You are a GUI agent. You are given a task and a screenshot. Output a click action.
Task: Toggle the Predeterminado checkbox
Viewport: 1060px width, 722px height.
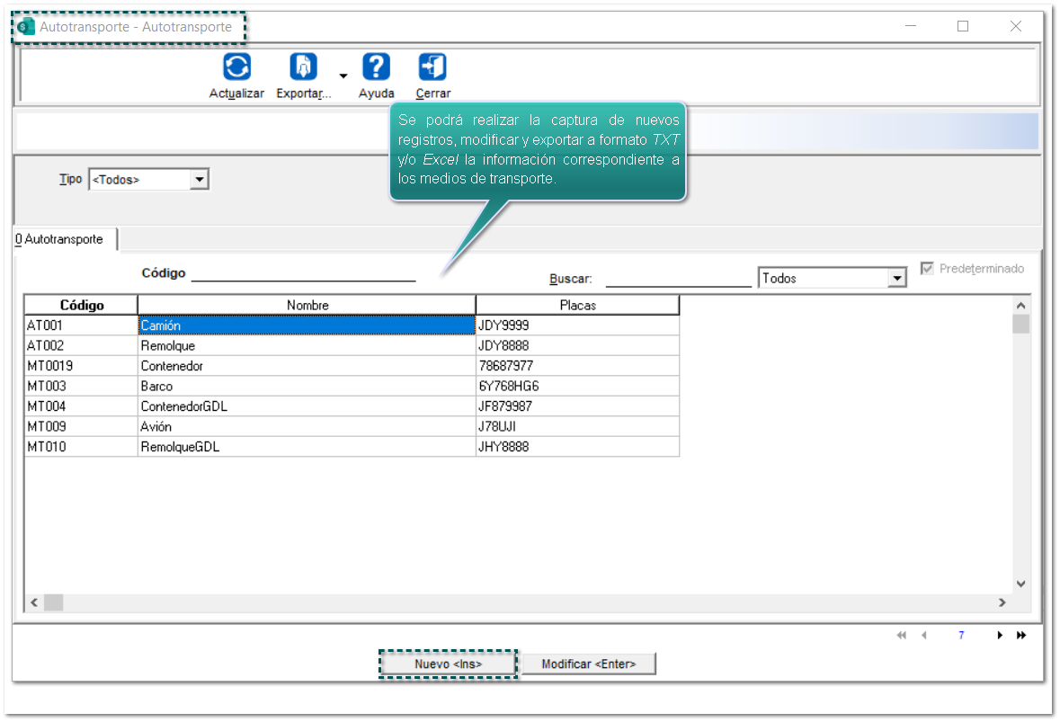tap(927, 269)
